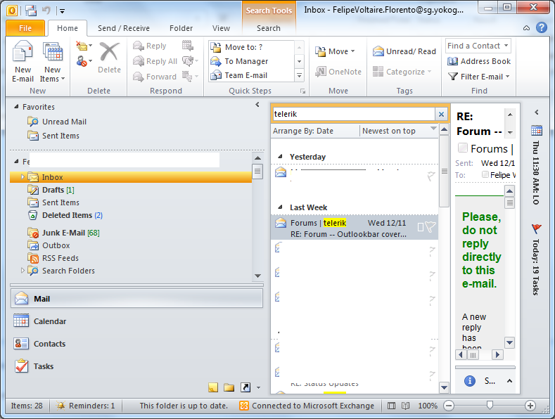
Task: Customize the Quick Access Toolbar dropdown
Action: pos(62,11)
